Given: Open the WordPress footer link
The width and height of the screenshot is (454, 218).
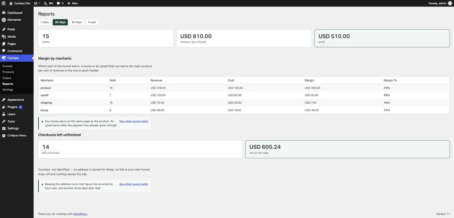Looking at the screenshot, I should pos(80,214).
